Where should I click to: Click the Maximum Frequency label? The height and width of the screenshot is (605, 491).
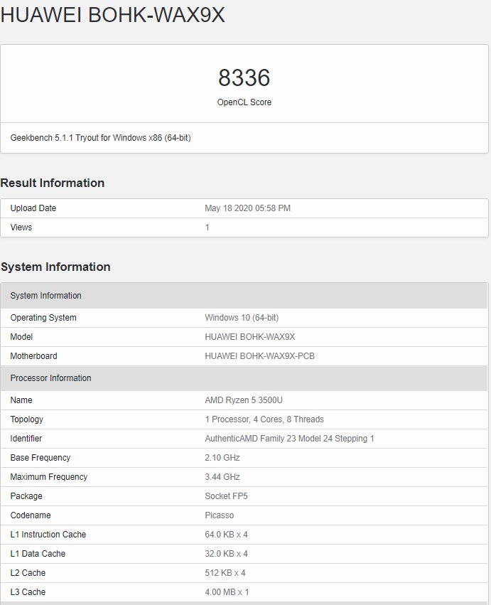coord(49,477)
